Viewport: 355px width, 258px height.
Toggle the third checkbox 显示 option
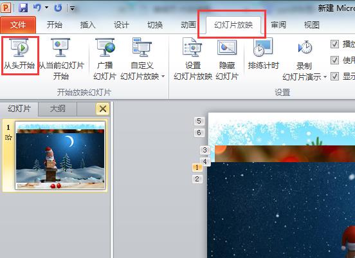(334, 77)
